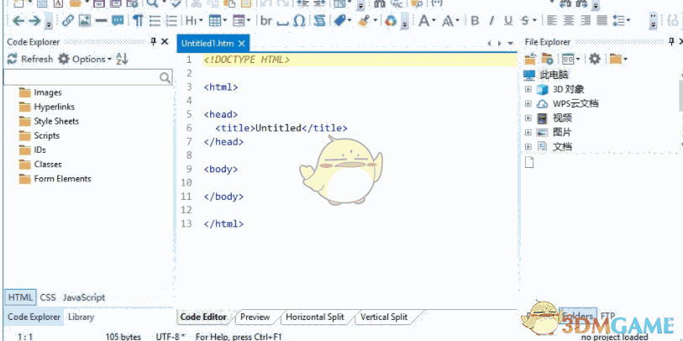The height and width of the screenshot is (341, 683).
Task: Click Refresh in Code Explorer
Action: pyautogui.click(x=30, y=60)
